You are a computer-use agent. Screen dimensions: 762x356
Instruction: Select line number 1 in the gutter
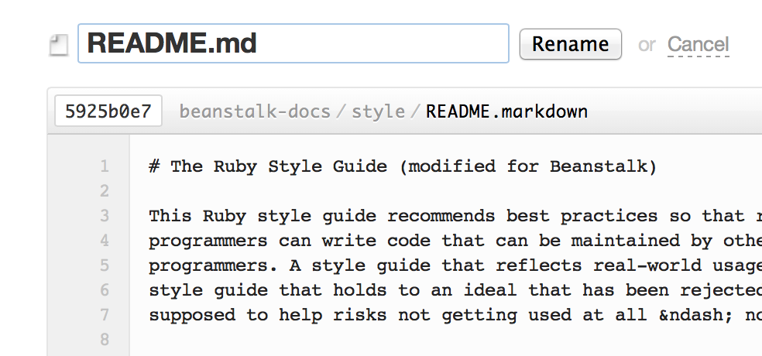105,166
